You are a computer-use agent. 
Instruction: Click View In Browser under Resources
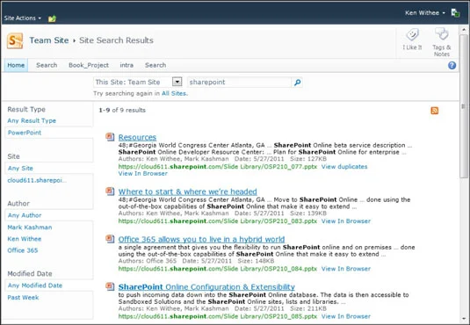point(143,174)
